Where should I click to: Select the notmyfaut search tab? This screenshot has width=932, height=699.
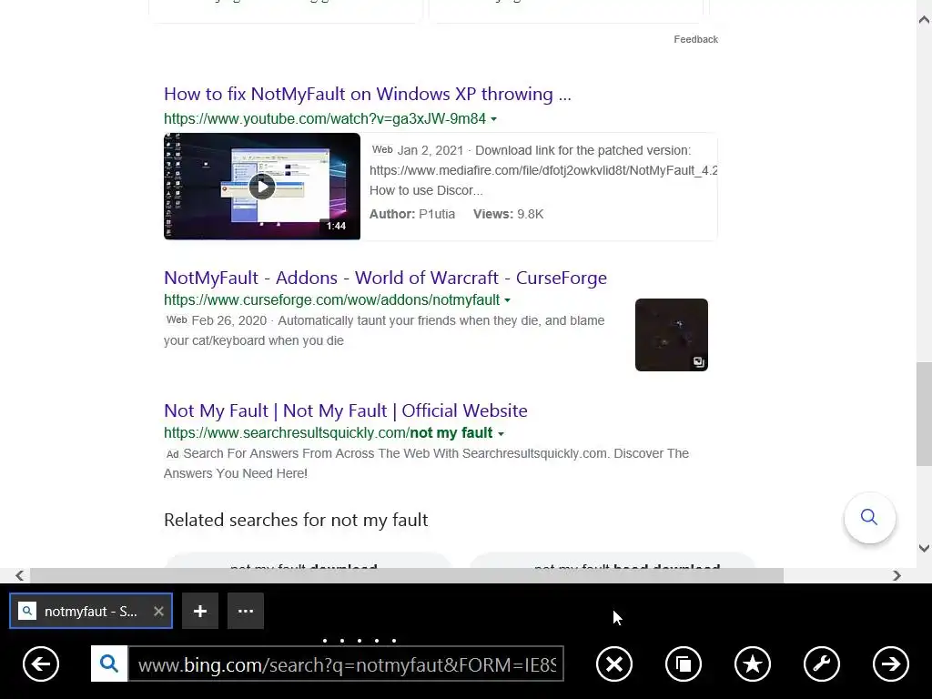coord(91,611)
